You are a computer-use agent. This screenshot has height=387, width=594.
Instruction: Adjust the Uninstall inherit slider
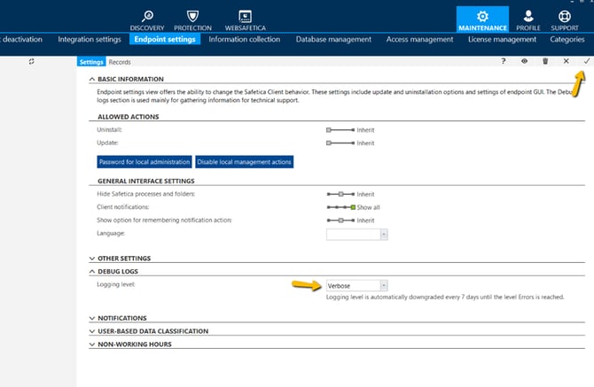[340, 130]
